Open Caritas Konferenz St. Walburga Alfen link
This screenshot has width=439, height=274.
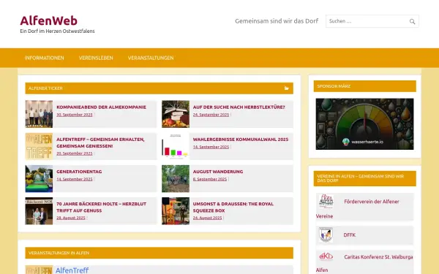pyautogui.click(x=378, y=256)
